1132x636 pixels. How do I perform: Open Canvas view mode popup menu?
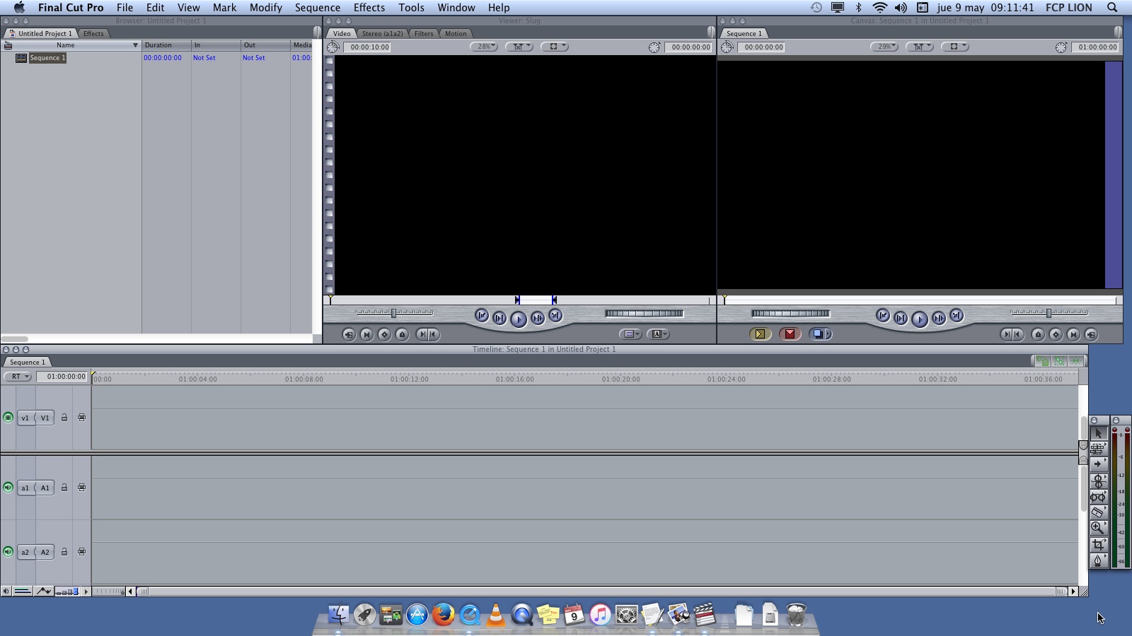pos(954,47)
